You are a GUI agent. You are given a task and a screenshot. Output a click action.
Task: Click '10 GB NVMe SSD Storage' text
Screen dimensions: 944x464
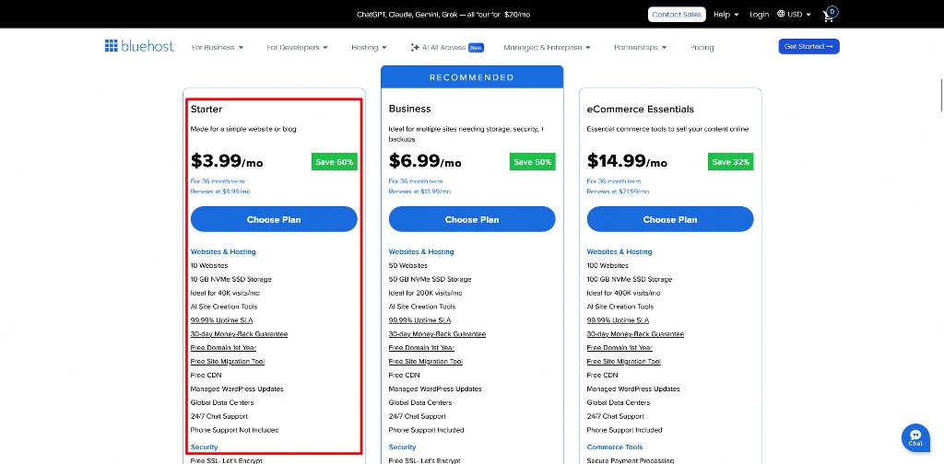tap(231, 280)
